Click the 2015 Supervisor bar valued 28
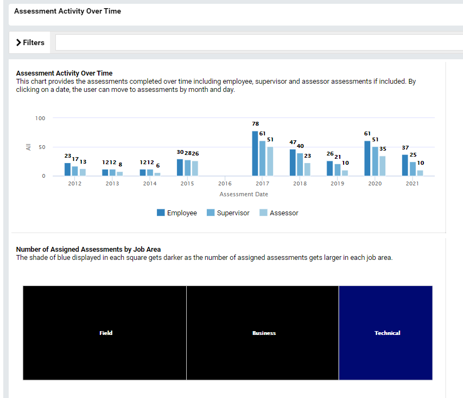The image size is (463, 398). pos(187,168)
